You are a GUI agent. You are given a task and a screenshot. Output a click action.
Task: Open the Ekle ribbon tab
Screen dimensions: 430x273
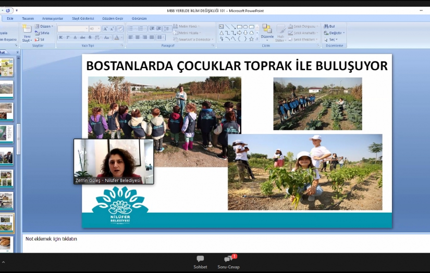tap(10, 18)
